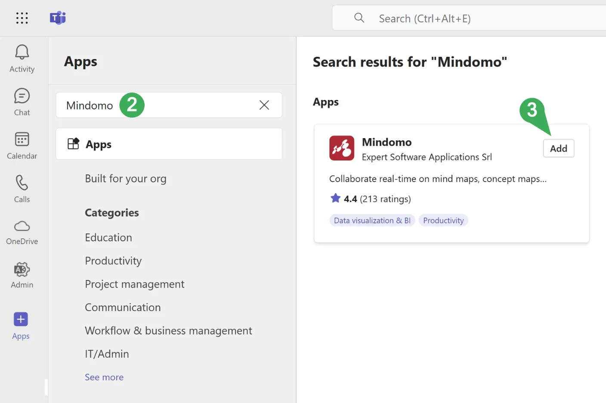Click the Microsoft Teams logo
The width and height of the screenshot is (606, 403).
[58, 18]
